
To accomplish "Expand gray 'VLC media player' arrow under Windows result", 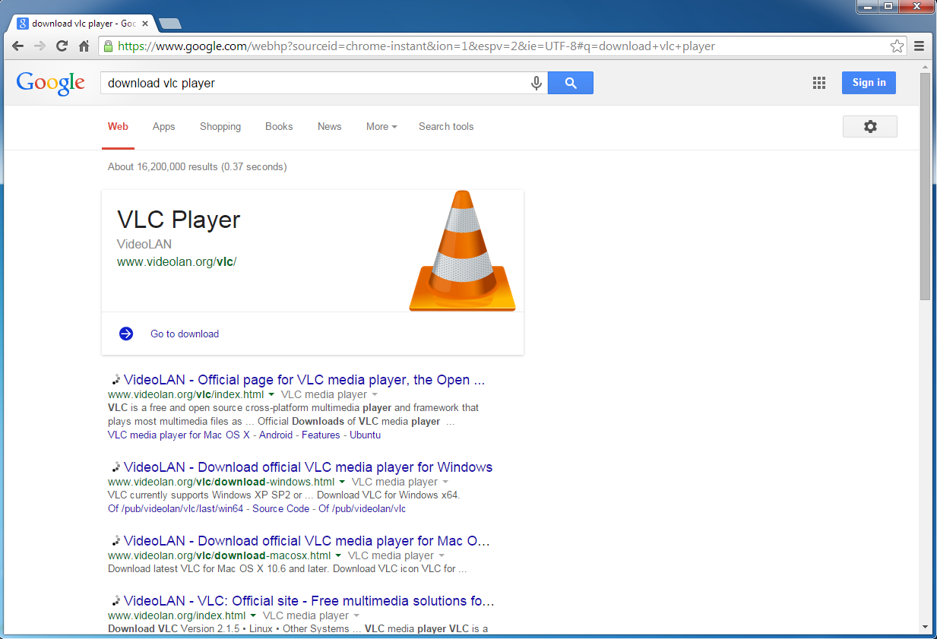I will 445,482.
